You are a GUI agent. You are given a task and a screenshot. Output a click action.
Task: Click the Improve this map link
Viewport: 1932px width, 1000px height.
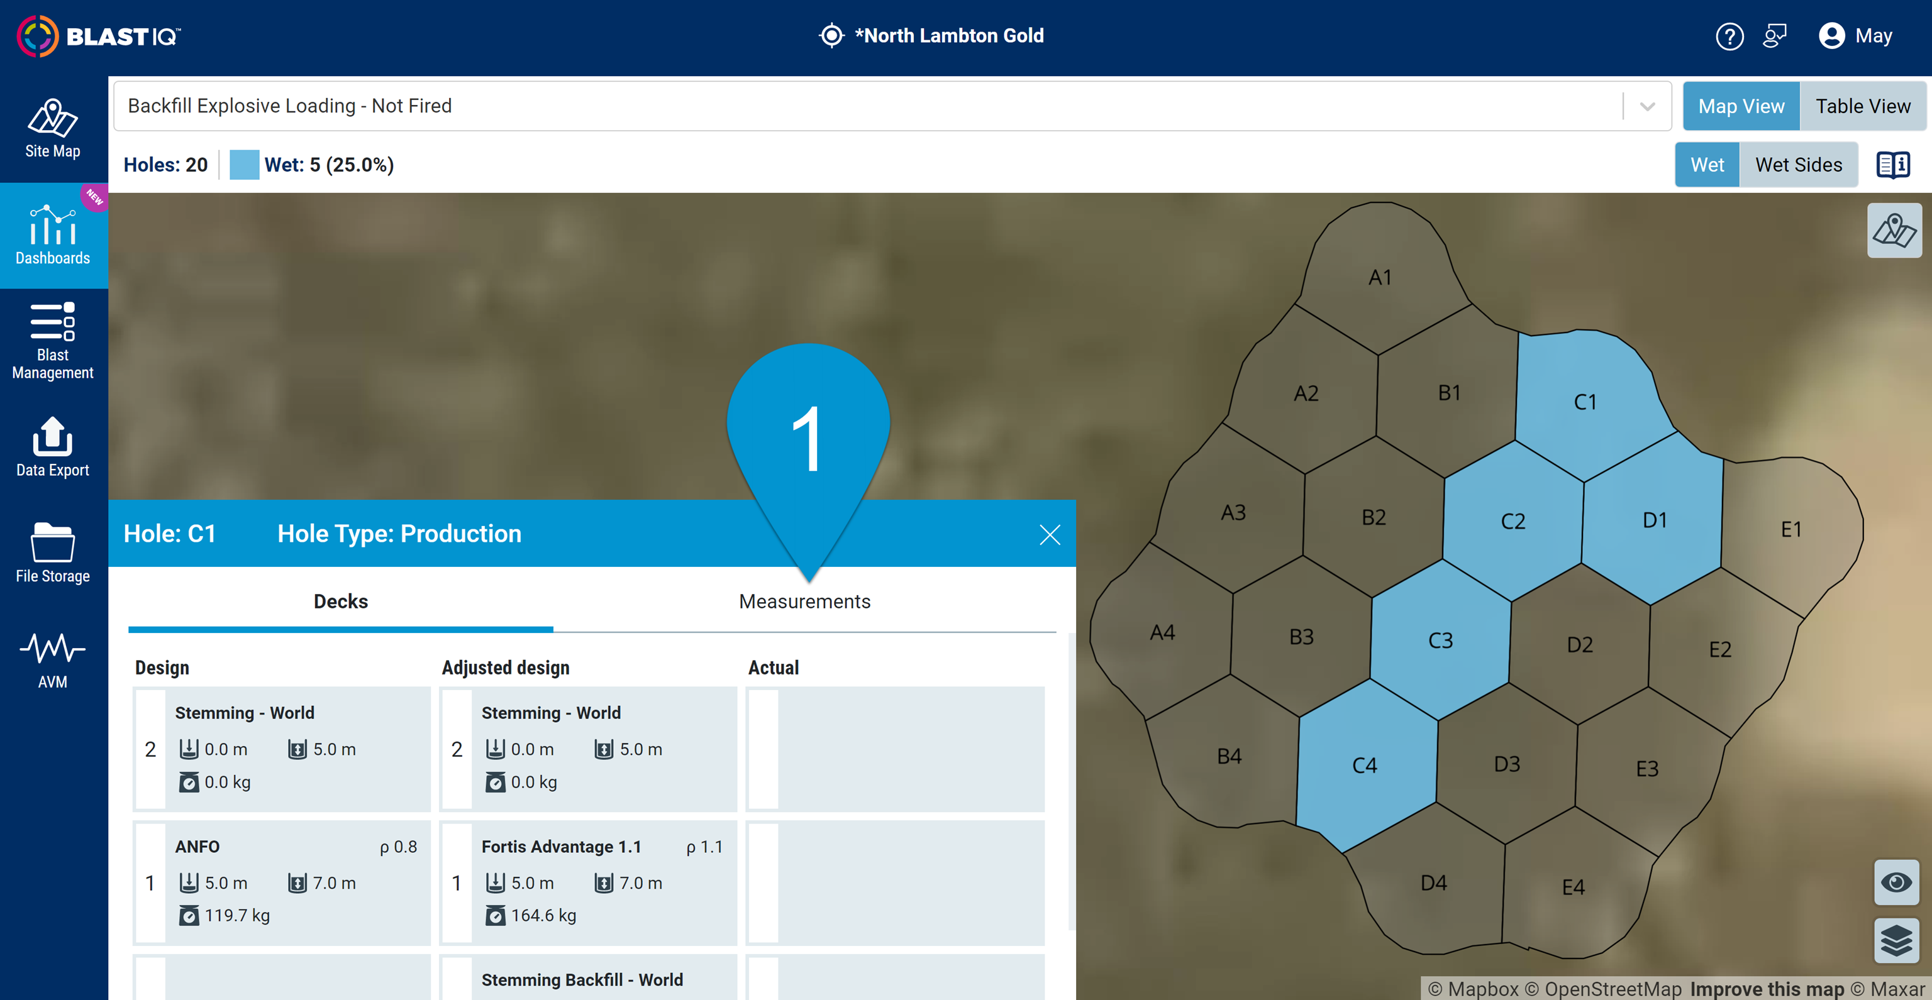[1766, 989]
